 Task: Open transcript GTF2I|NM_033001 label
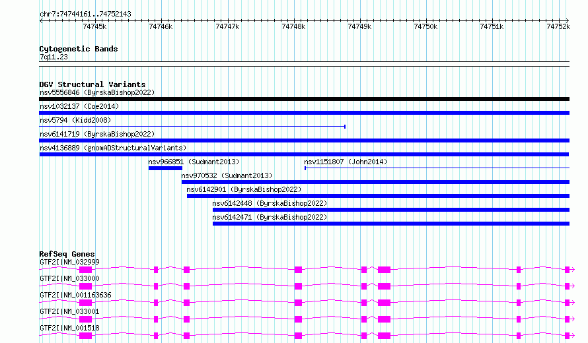[69, 311]
